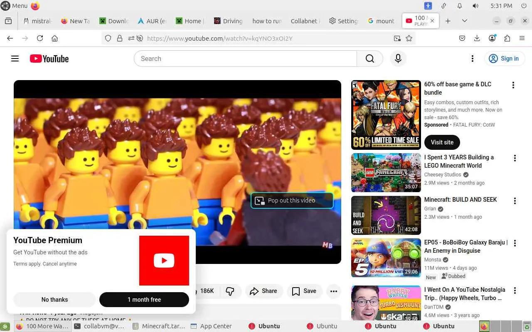Switch to the Settings tab
This screenshot has height=332, width=532.
[343, 21]
